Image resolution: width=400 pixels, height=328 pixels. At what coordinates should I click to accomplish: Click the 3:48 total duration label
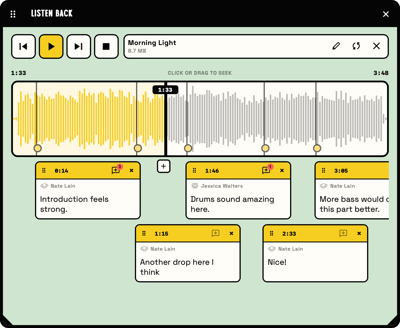(381, 73)
